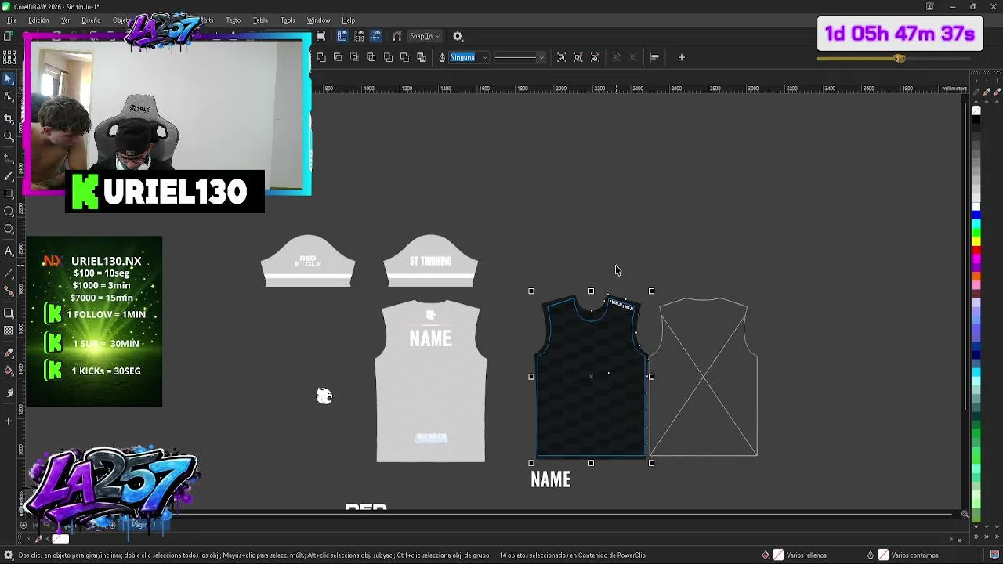
Task: Select the Connector tool
Action: pos(9,291)
